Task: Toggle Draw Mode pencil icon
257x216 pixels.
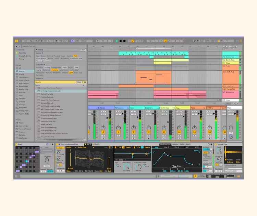Action: click(x=195, y=41)
